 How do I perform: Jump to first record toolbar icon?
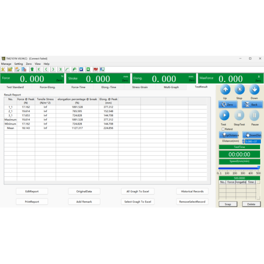tap(39, 70)
